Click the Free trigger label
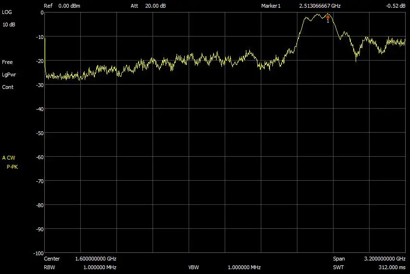 point(7,62)
